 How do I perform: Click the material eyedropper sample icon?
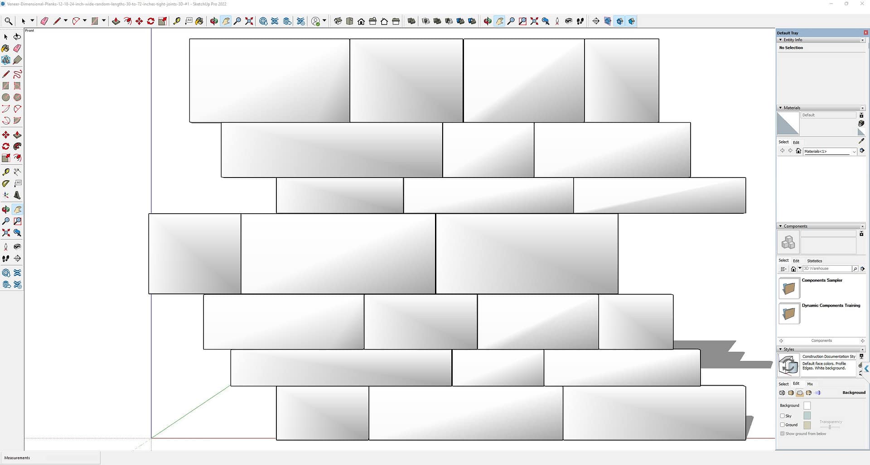pos(861,141)
